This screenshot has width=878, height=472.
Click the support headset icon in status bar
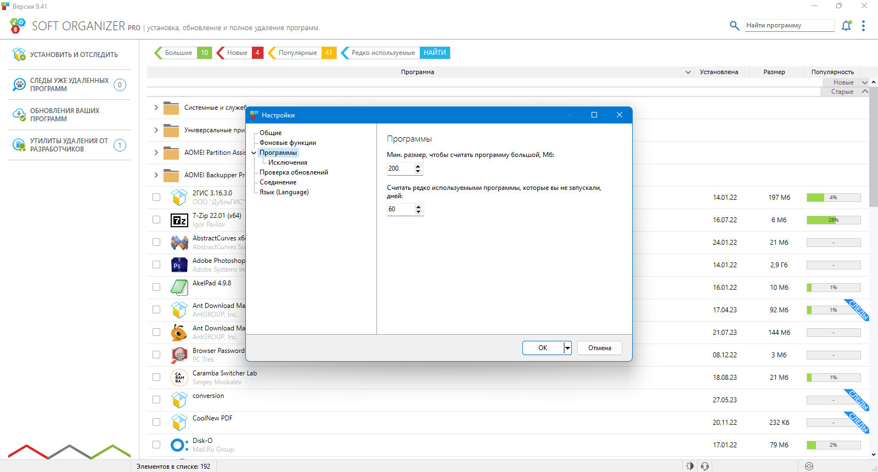point(705,466)
